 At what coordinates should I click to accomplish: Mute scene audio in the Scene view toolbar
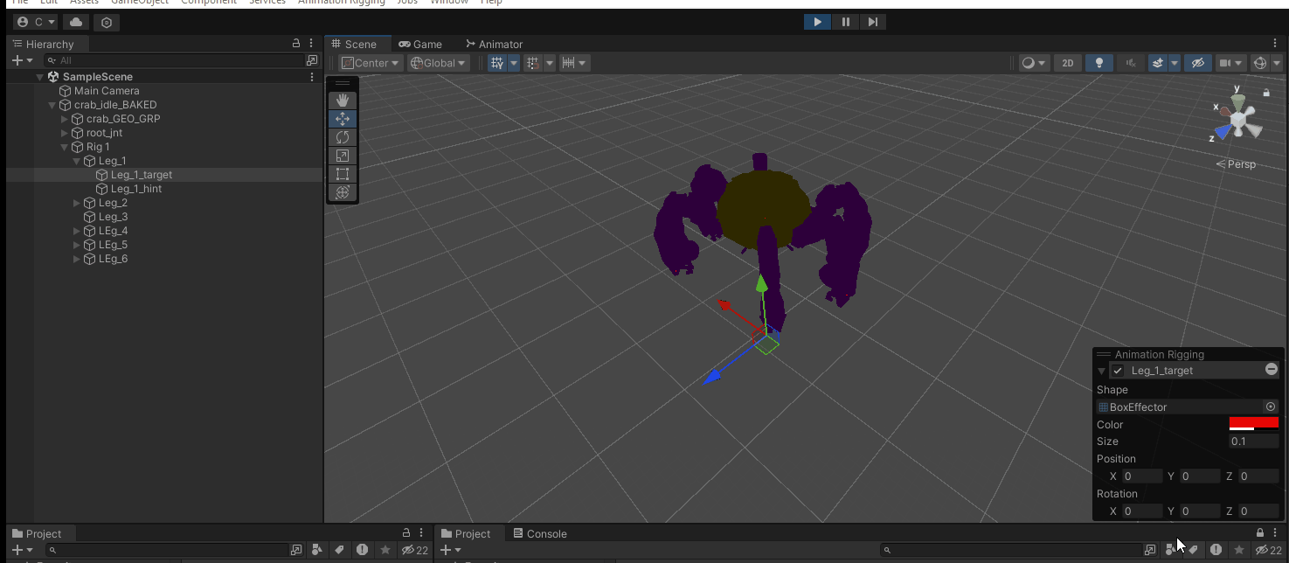click(x=1130, y=62)
